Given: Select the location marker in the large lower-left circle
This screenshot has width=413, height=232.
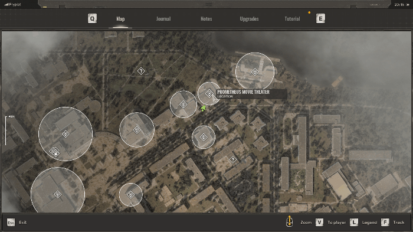Looking at the screenshot, I should 58,195.
